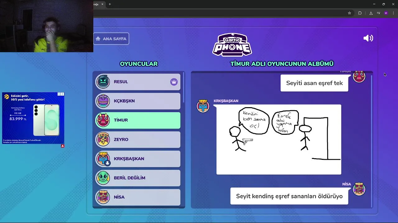Select BERİL DEĞİLİM's green alien avatar
The image size is (398, 223).
[103, 178]
